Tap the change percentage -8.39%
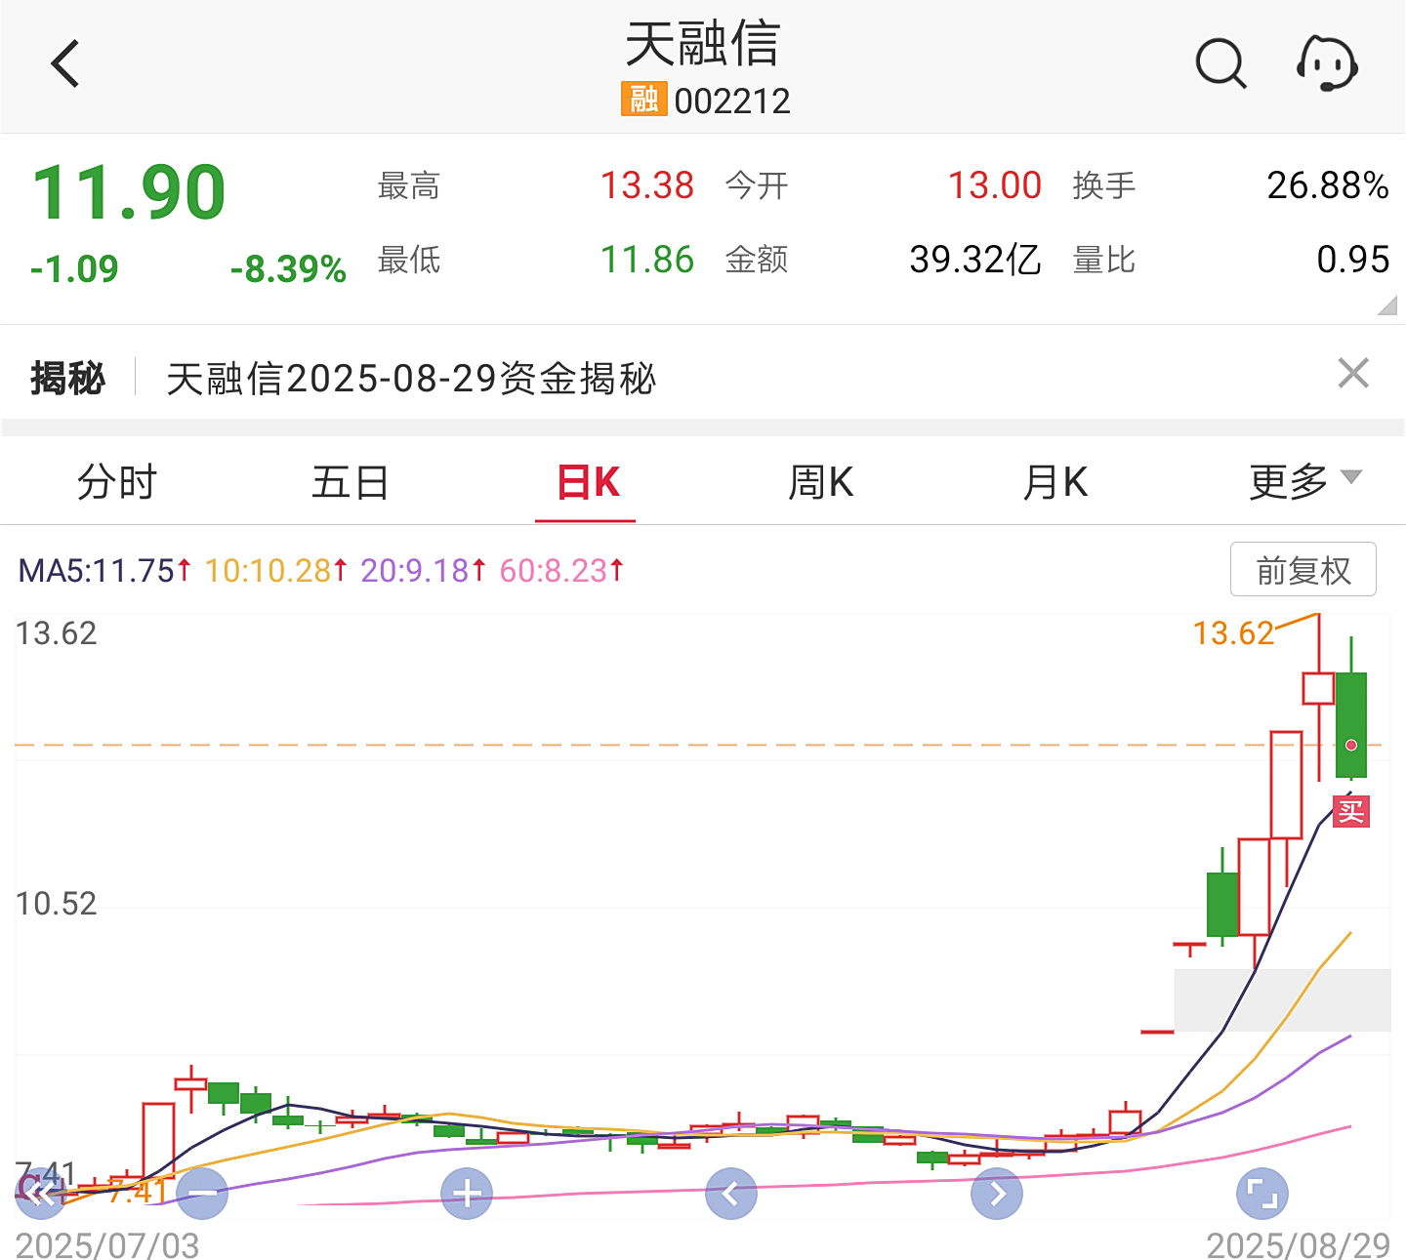The height and width of the screenshot is (1260, 1406). [x=288, y=269]
